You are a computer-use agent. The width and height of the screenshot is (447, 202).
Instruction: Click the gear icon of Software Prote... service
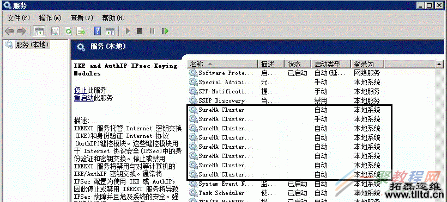pos(194,73)
